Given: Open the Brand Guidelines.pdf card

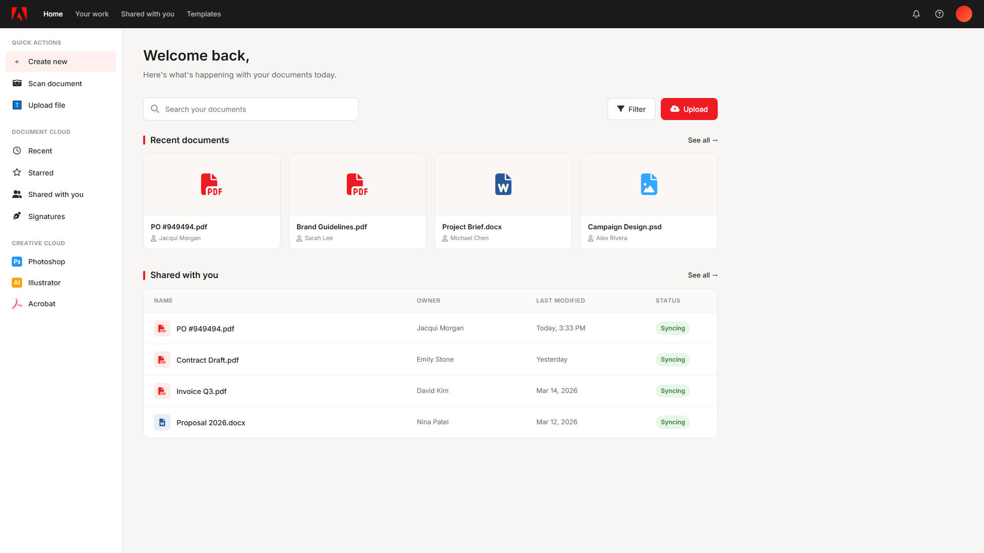Looking at the screenshot, I should pyautogui.click(x=358, y=202).
